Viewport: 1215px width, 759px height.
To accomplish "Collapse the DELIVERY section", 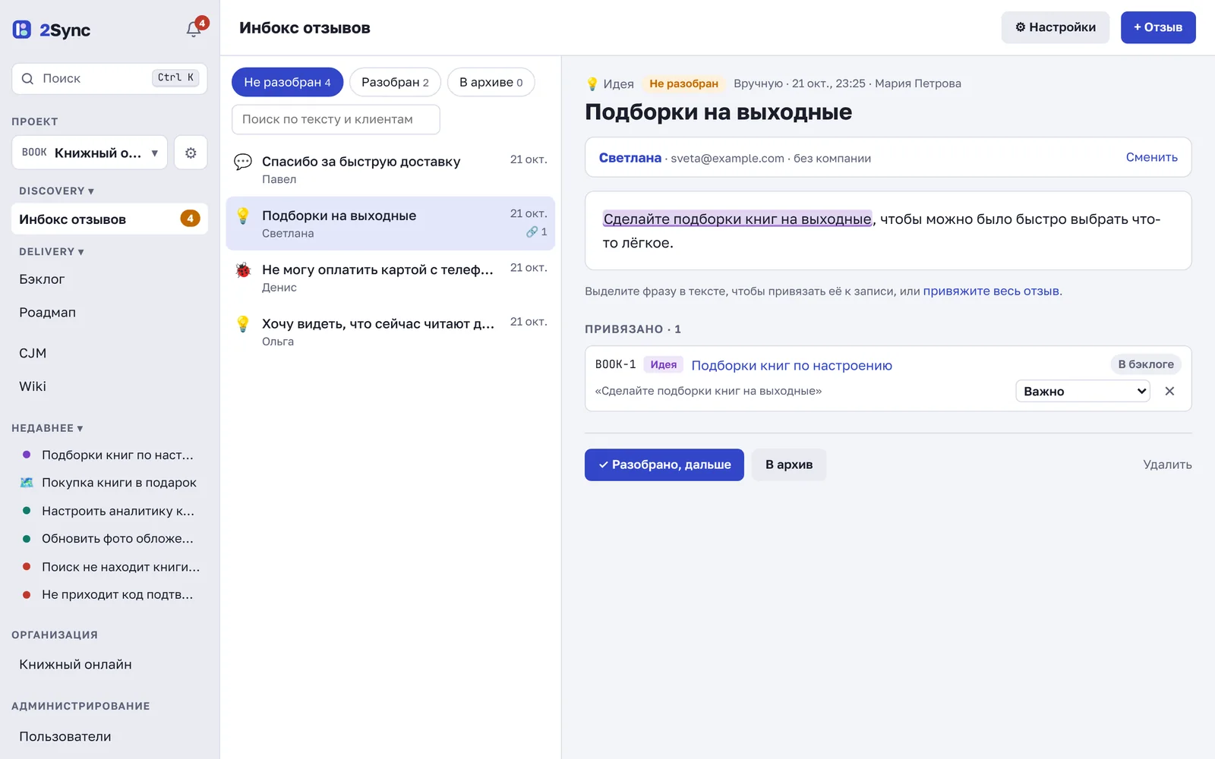I will (x=52, y=252).
